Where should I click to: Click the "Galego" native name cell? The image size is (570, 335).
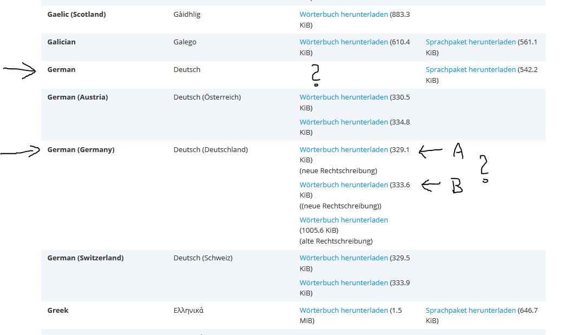click(x=185, y=42)
